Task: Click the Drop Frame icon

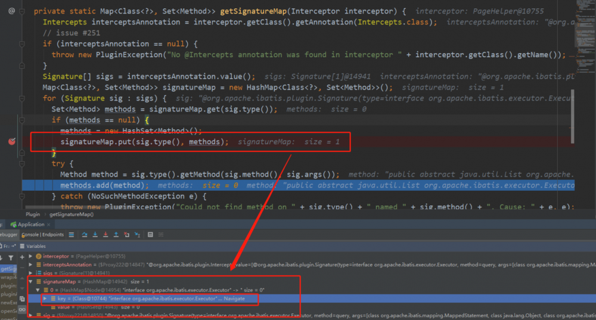Action: [126, 235]
